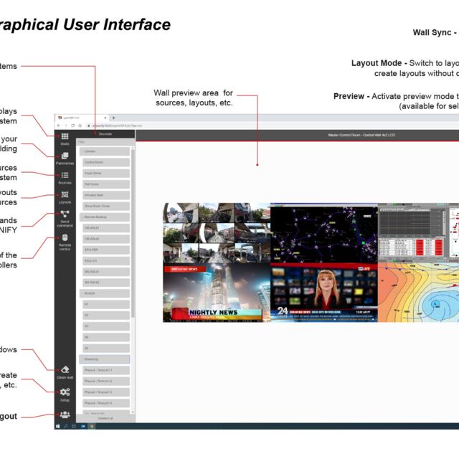Select the Sources list icon
This screenshot has height=459, width=459.
(65, 175)
